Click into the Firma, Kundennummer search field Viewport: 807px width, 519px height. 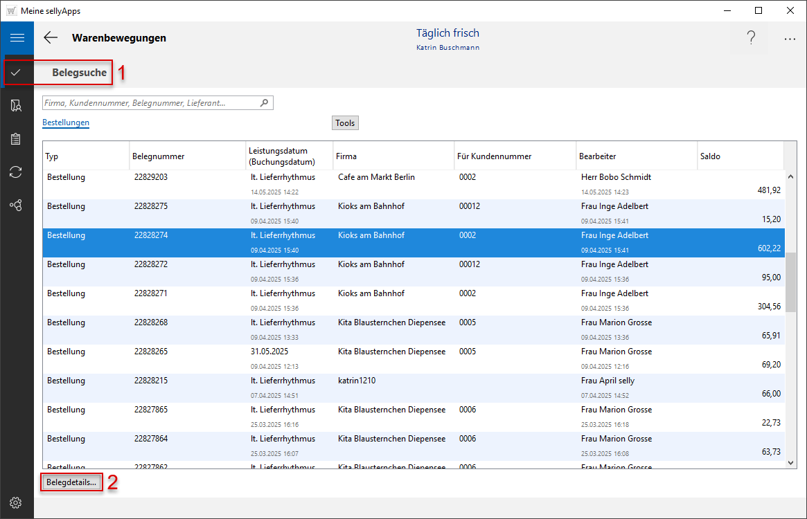149,103
